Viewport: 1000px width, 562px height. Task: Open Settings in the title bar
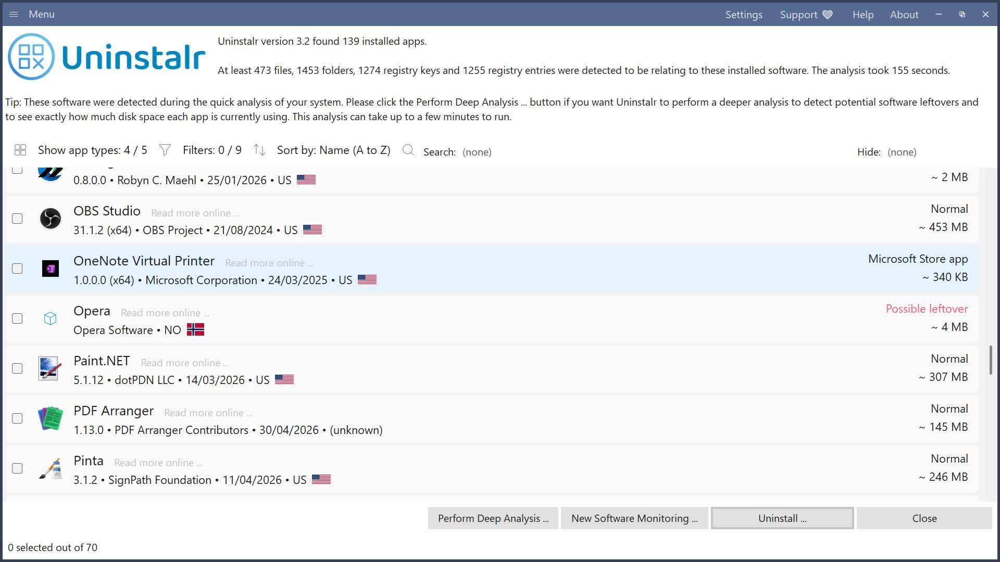(x=744, y=15)
